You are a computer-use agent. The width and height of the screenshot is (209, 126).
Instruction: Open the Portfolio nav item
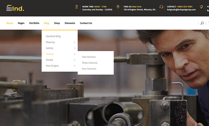point(34,23)
